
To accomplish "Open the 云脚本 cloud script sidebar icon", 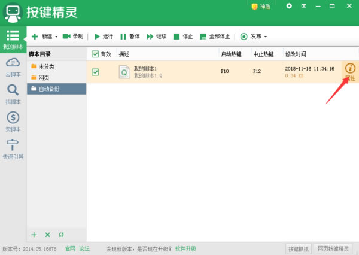I will coord(13,65).
